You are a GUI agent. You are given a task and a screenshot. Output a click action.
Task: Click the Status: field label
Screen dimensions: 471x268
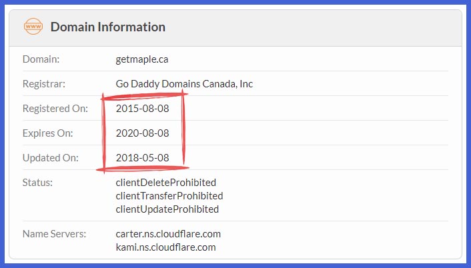(x=37, y=183)
